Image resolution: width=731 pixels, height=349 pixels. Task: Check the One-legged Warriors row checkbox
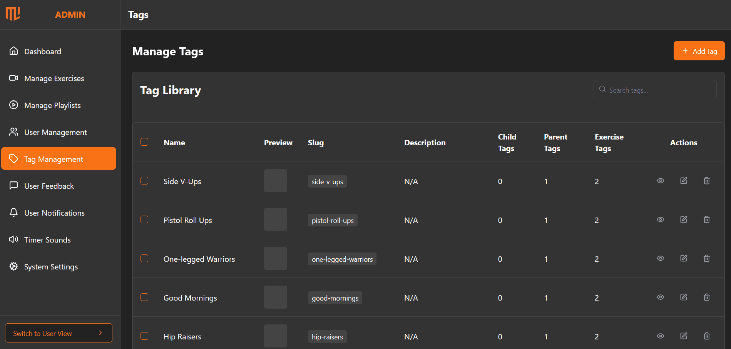click(144, 258)
